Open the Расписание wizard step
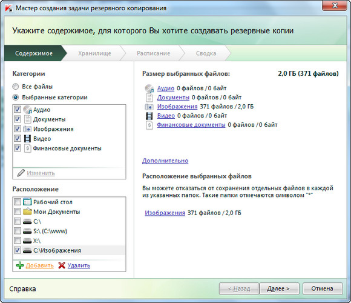This screenshot has width=351, height=303. point(153,53)
